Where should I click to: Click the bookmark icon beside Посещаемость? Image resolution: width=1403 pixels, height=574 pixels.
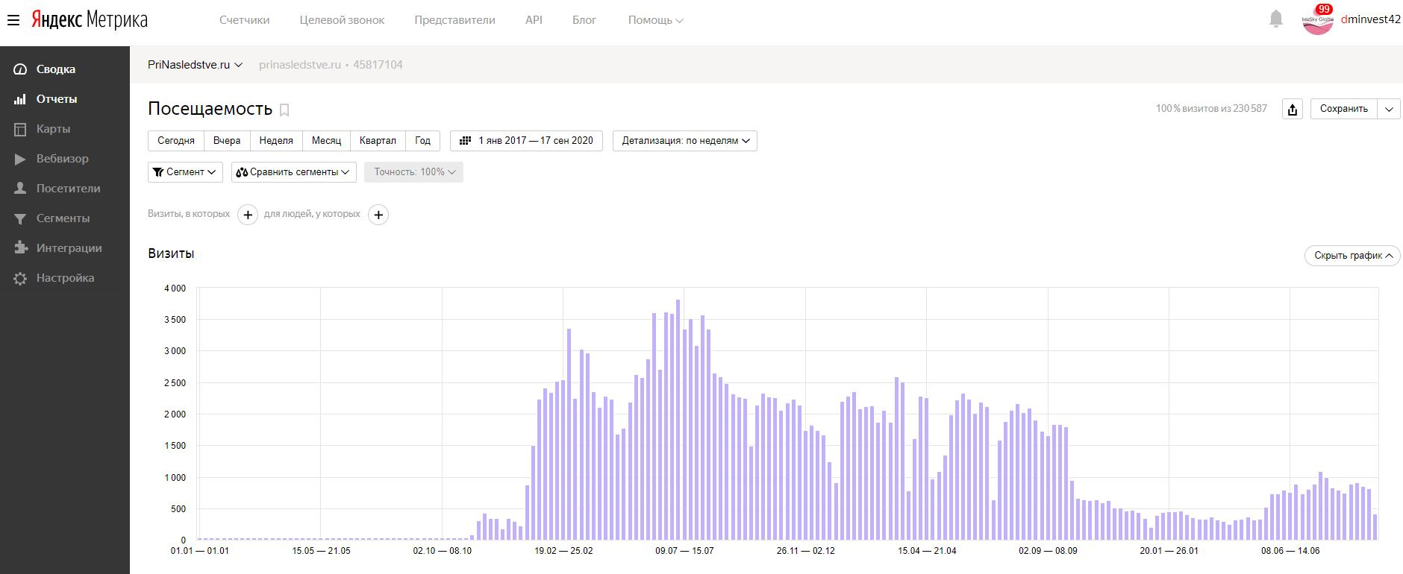(x=284, y=110)
